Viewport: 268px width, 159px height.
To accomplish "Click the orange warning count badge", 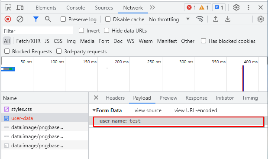I will coord(204,7).
